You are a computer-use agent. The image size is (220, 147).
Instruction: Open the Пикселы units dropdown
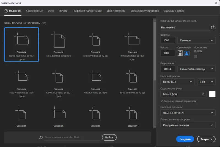coord(196,41)
